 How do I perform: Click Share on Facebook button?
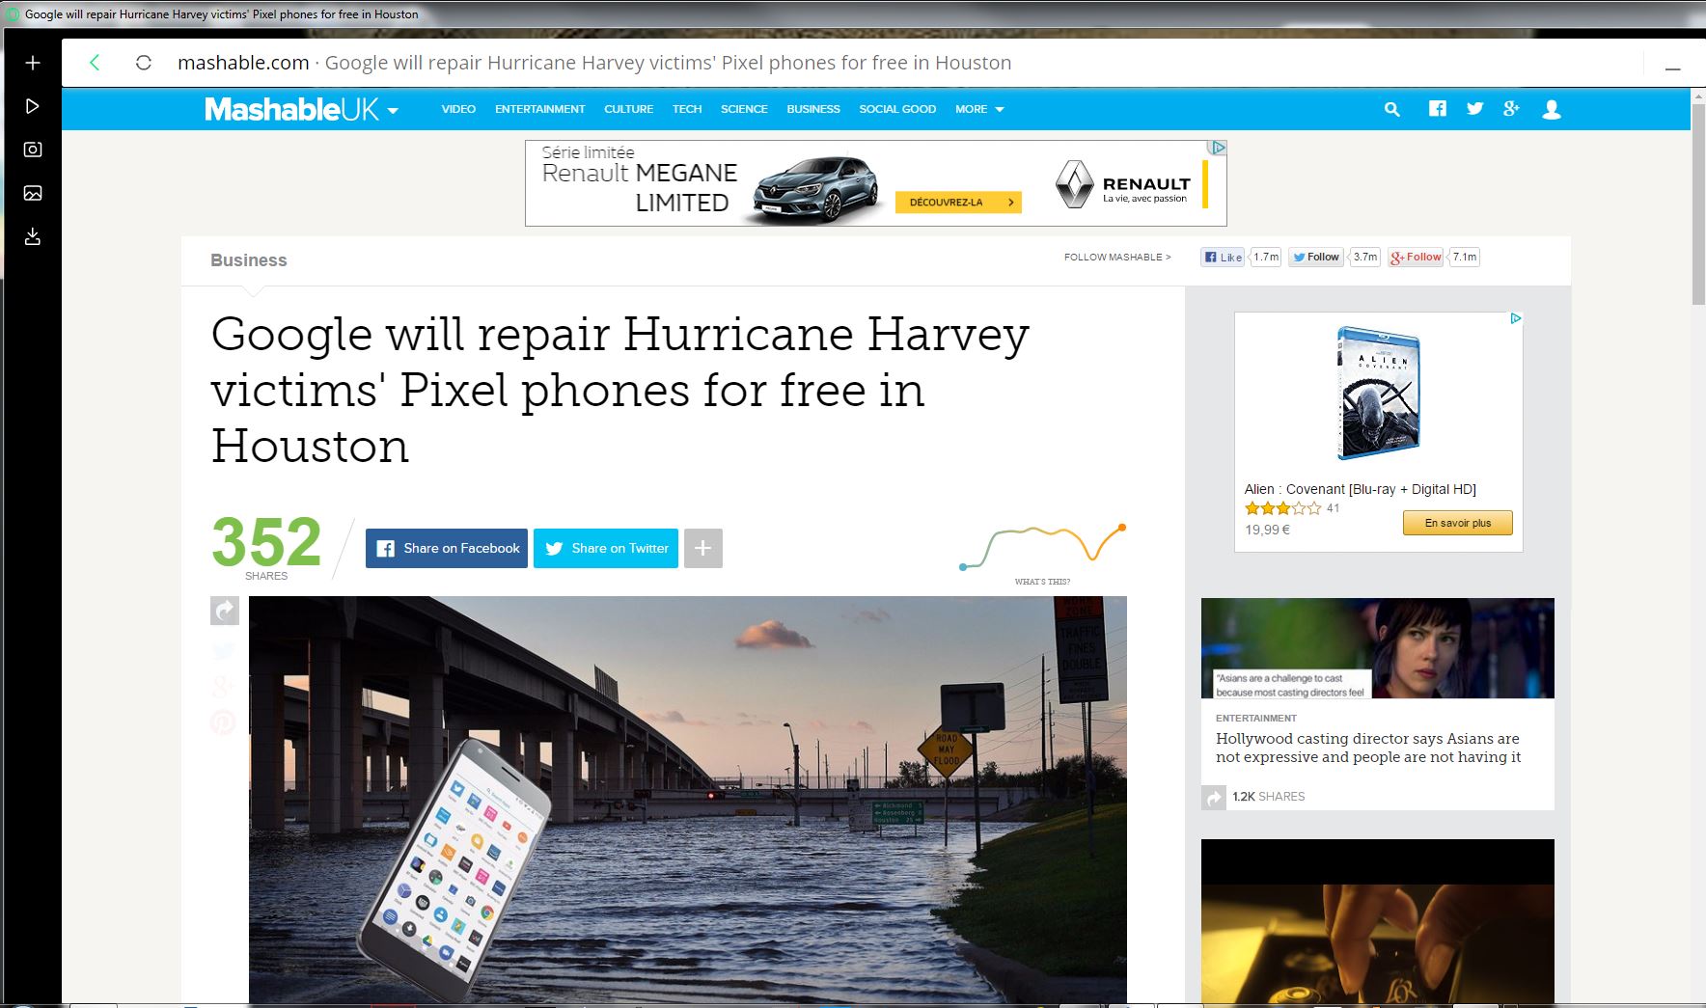point(447,548)
